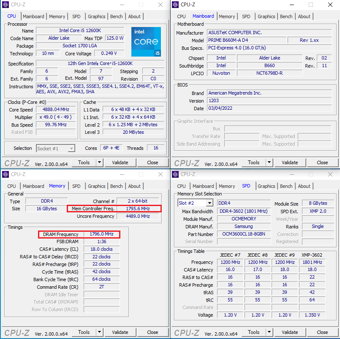
Task: Switch to Mainboard tab in CPU window
Action: click(x=33, y=16)
